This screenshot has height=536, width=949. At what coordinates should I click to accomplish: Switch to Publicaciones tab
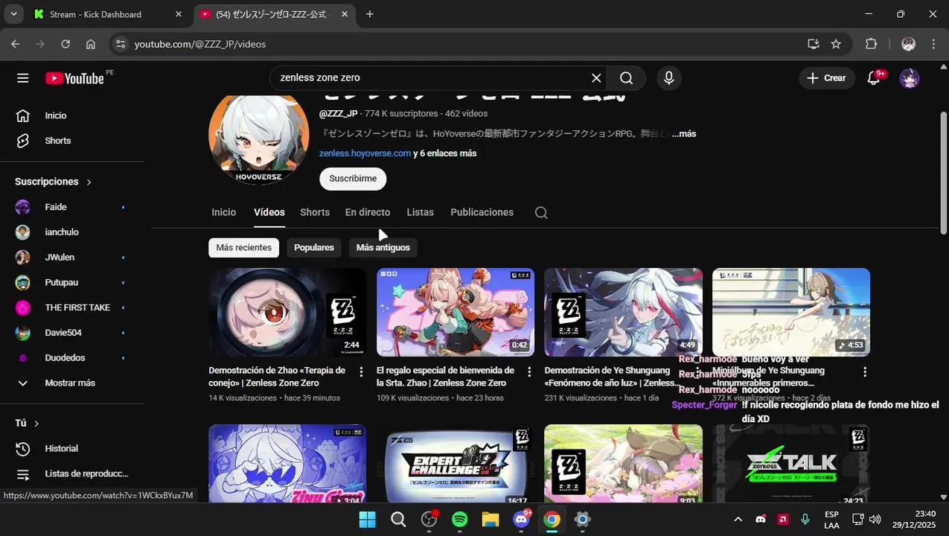(482, 212)
